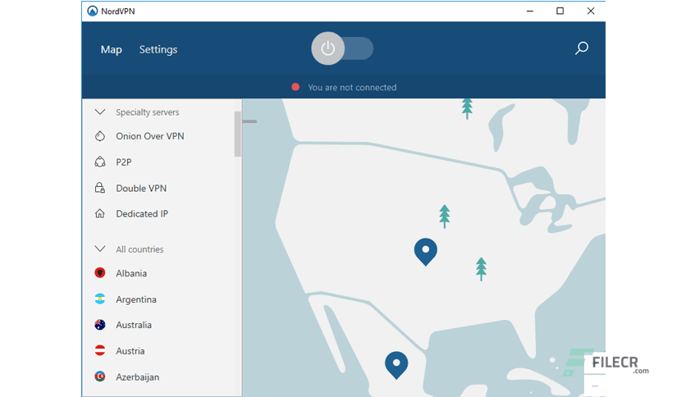The image size is (686, 397).
Task: Click the Azerbaijan flag icon
Action: pyautogui.click(x=100, y=376)
